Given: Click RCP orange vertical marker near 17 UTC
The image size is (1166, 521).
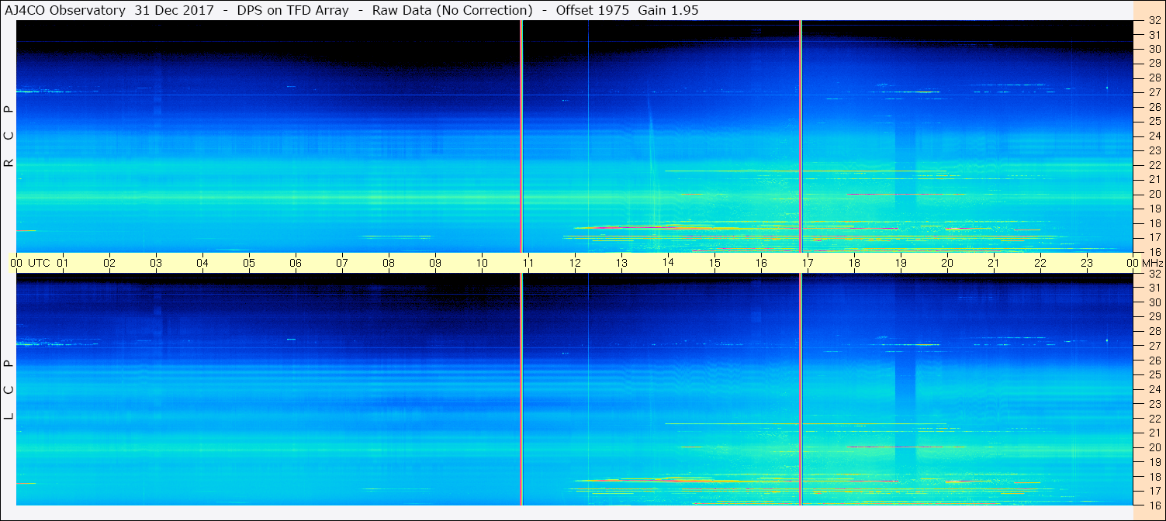Looking at the screenshot, I should pyautogui.click(x=800, y=136).
